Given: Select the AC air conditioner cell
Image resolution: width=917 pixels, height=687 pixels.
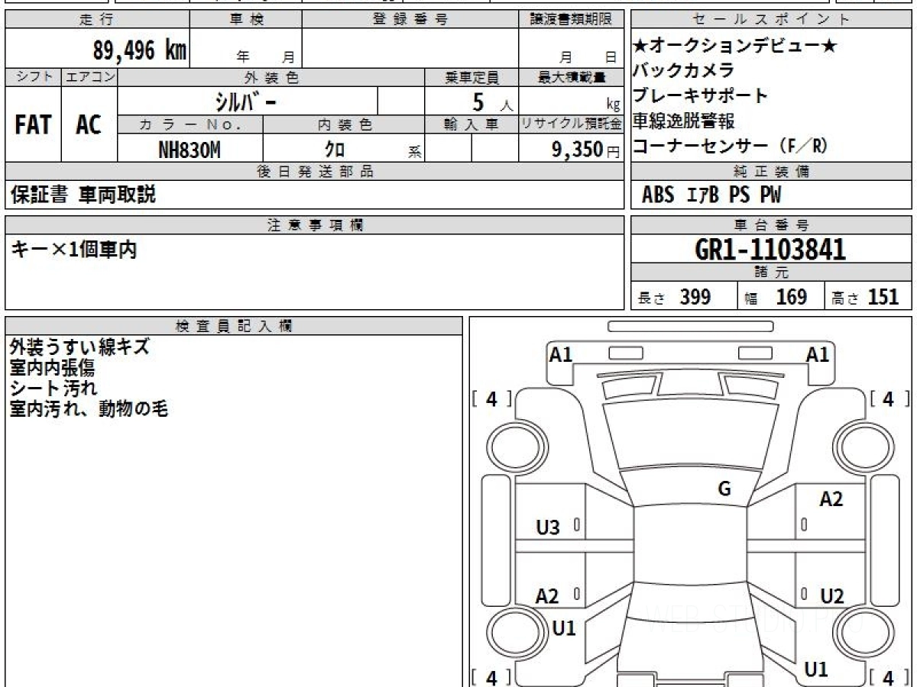Looking at the screenshot, I should click(x=89, y=124).
